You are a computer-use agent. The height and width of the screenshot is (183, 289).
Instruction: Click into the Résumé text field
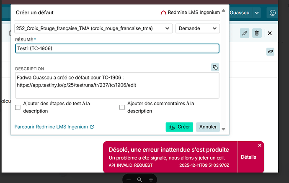point(117,48)
